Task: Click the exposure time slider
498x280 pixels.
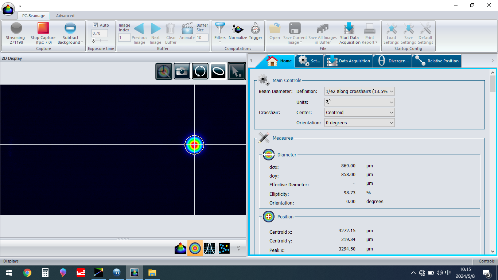Action: tap(100, 40)
